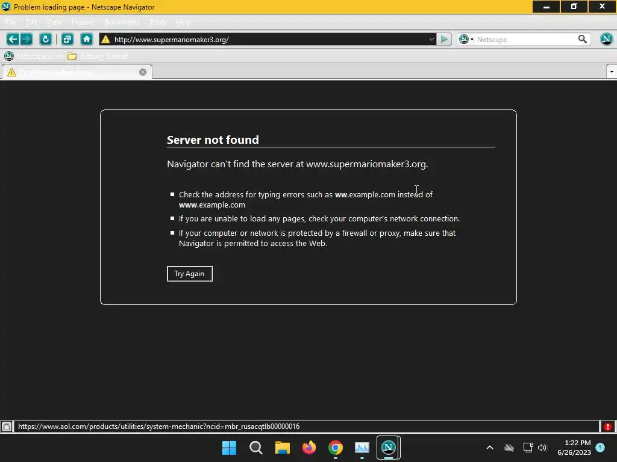
Task: Click the volume speaker tray icon
Action: pos(542,448)
